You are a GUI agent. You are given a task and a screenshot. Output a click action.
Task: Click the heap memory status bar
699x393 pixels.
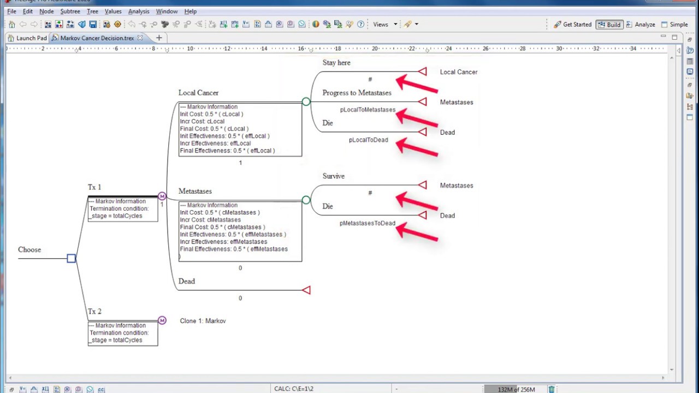pos(516,389)
